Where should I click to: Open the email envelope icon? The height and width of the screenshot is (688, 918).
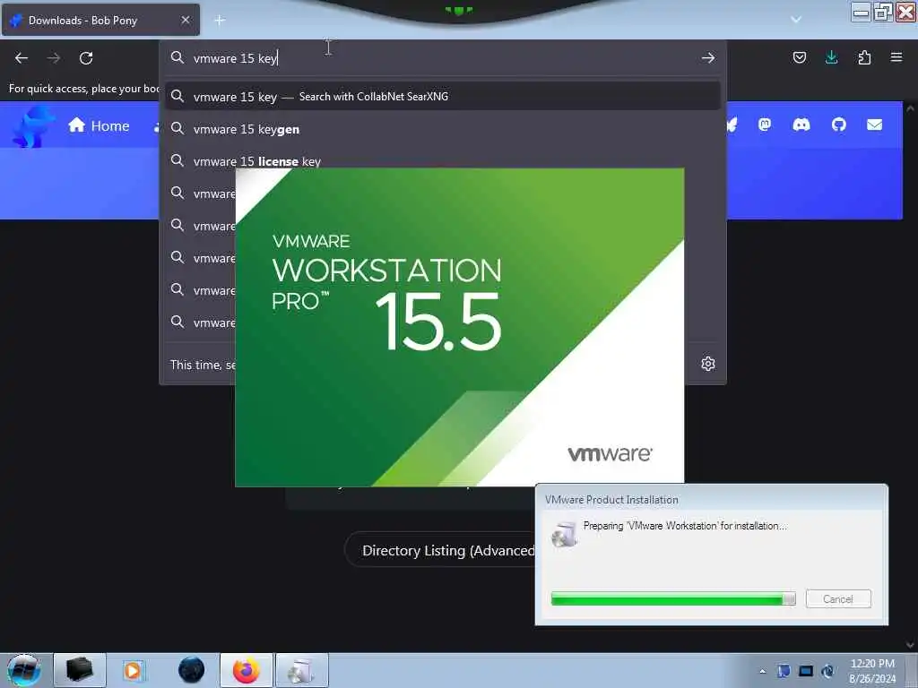click(875, 125)
